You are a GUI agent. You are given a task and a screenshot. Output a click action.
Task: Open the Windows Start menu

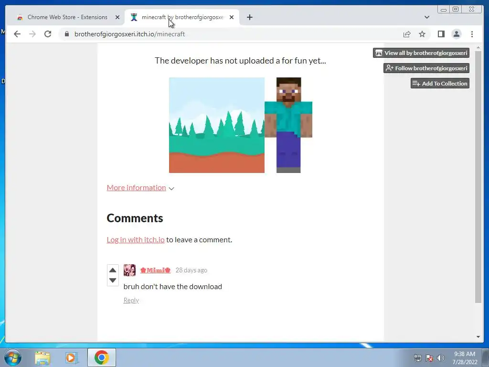tap(13, 357)
